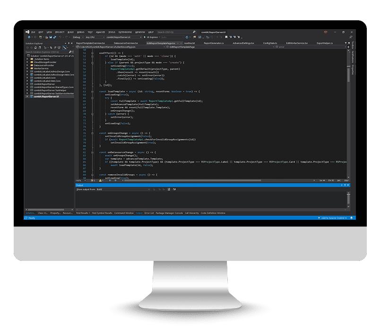Pin the Solution Explorer panel
This screenshot has height=326, width=381.
coord(69,43)
